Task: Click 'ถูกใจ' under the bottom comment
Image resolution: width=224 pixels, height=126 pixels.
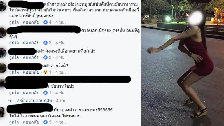Action: [14, 122]
